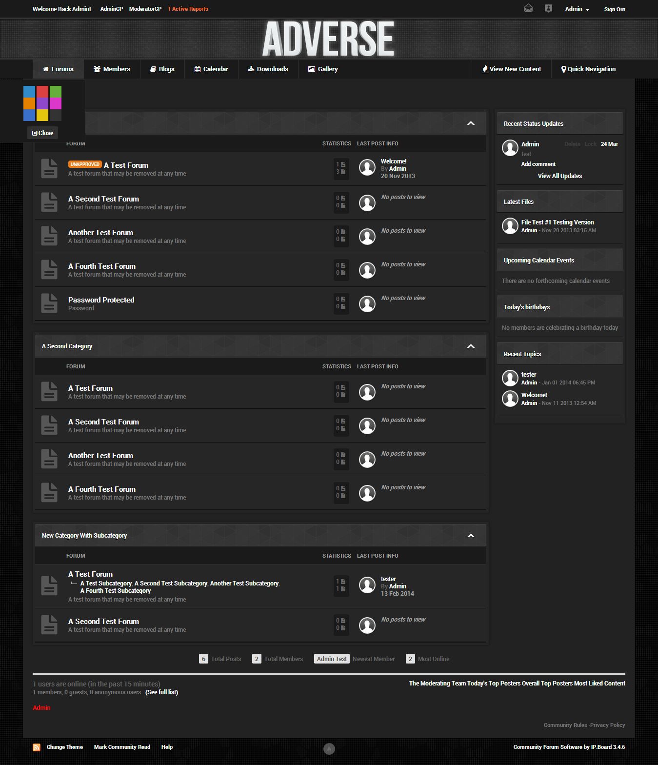
Task: View the 1 Active Reports link
Action: [x=188, y=9]
